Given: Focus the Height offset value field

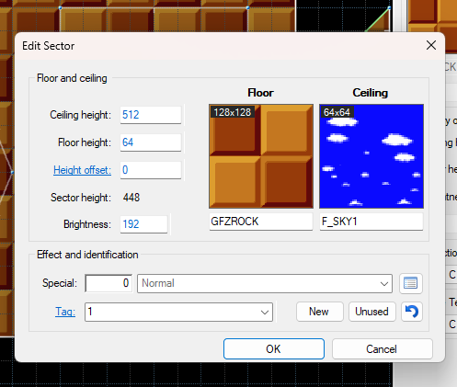Looking at the screenshot, I should (x=151, y=170).
